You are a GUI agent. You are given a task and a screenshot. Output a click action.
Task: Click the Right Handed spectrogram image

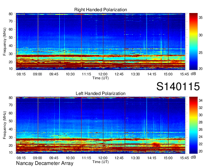(x=101, y=41)
